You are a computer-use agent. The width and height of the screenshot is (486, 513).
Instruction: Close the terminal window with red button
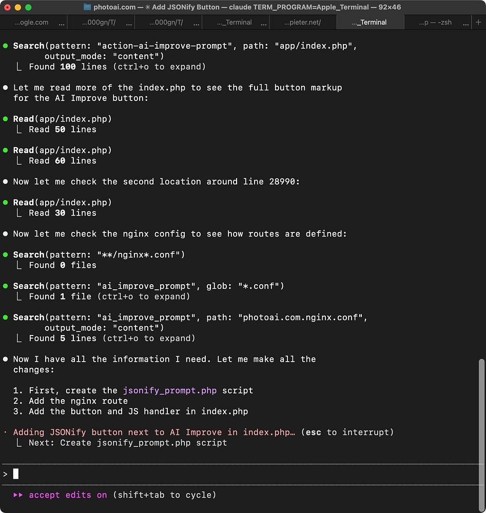[x=8, y=7]
